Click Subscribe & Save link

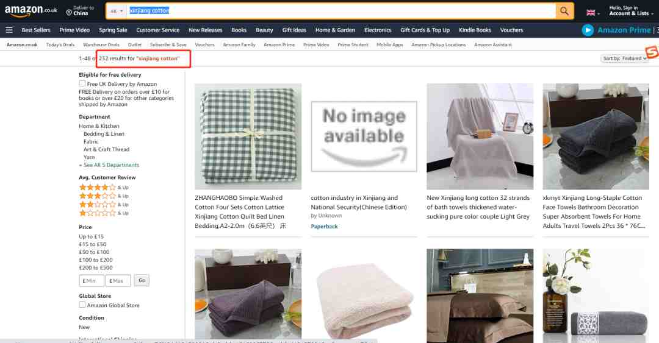pyautogui.click(x=168, y=44)
